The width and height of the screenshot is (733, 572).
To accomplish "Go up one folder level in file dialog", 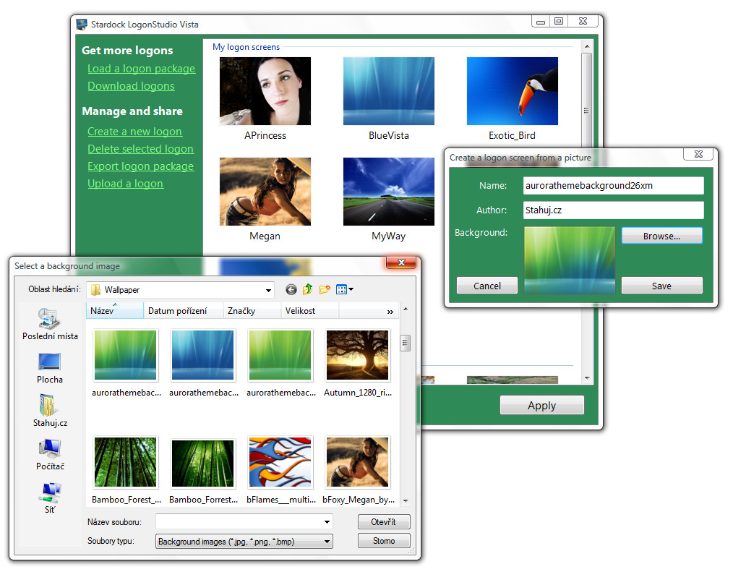I will click(307, 290).
